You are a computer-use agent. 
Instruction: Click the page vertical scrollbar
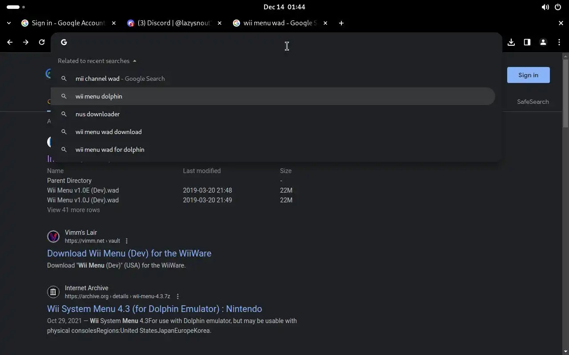pos(565,93)
